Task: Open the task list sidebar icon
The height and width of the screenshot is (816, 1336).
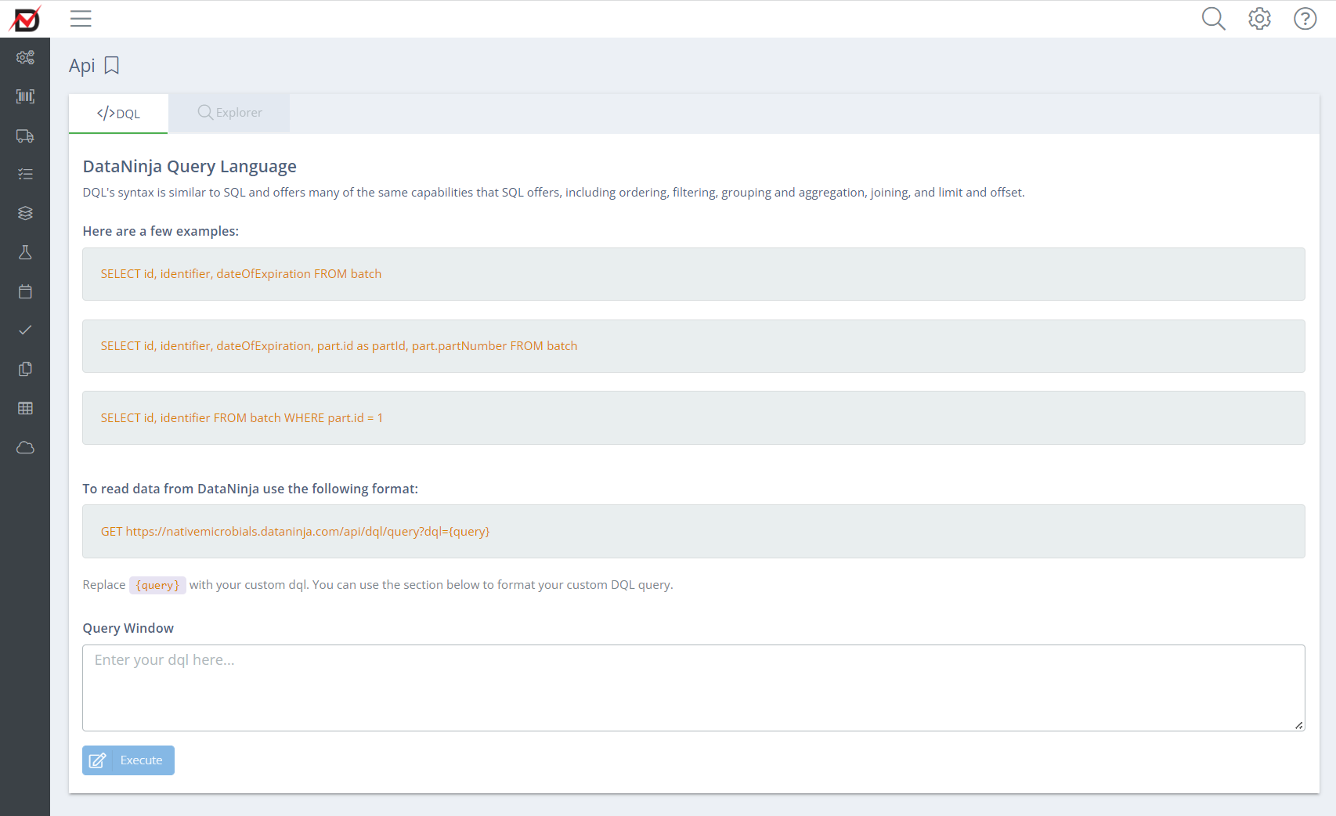Action: click(x=25, y=174)
